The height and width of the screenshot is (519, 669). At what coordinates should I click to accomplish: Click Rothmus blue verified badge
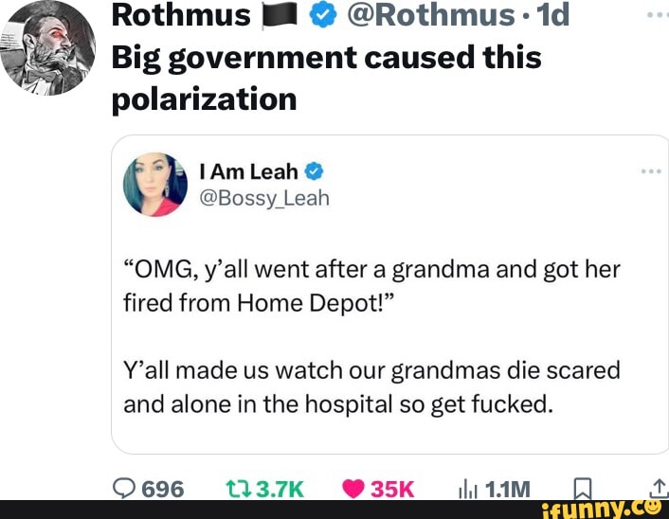click(323, 16)
